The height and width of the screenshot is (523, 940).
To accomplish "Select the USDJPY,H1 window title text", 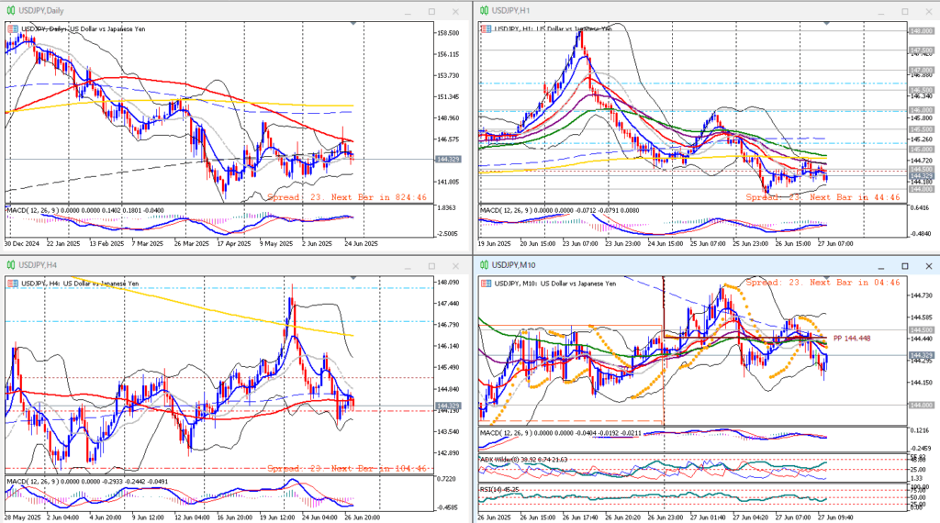I will [x=511, y=11].
